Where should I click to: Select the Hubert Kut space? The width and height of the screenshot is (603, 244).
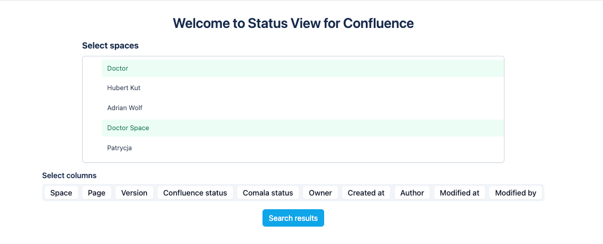click(303, 88)
